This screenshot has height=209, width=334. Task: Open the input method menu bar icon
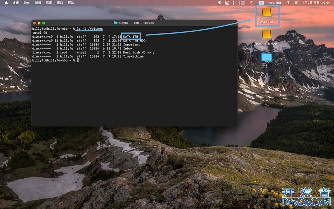[x=261, y=3]
